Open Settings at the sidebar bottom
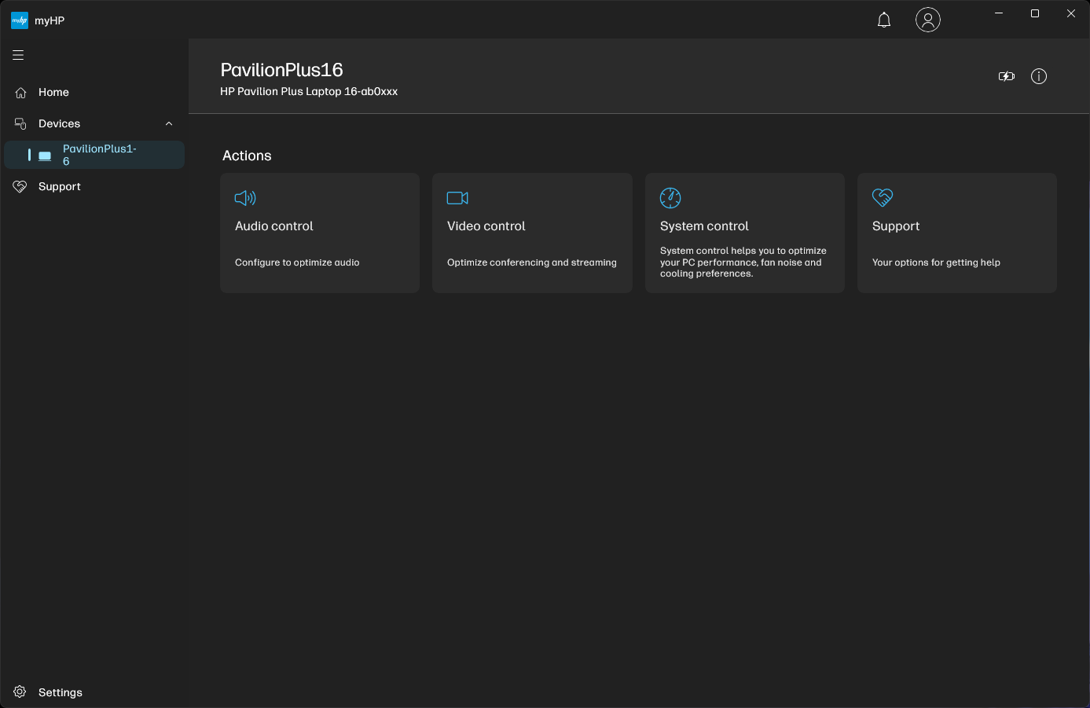 point(60,692)
